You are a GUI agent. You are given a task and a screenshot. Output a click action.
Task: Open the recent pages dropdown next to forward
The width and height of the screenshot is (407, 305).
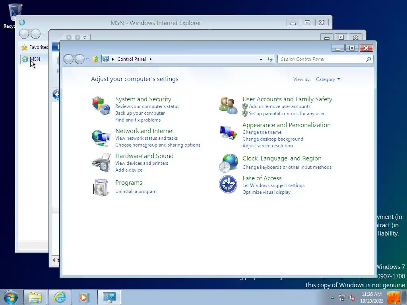pyautogui.click(x=88, y=60)
